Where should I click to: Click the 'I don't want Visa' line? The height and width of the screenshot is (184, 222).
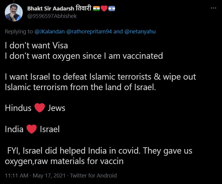tap(36, 45)
